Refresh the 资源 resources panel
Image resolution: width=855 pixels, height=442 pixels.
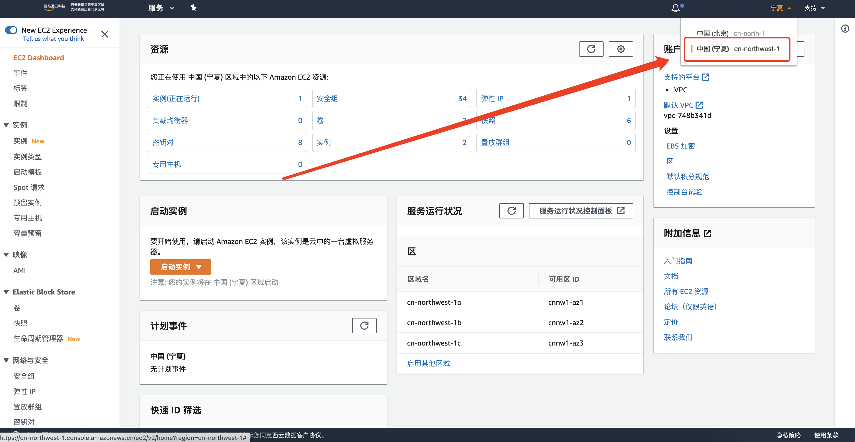(591, 49)
